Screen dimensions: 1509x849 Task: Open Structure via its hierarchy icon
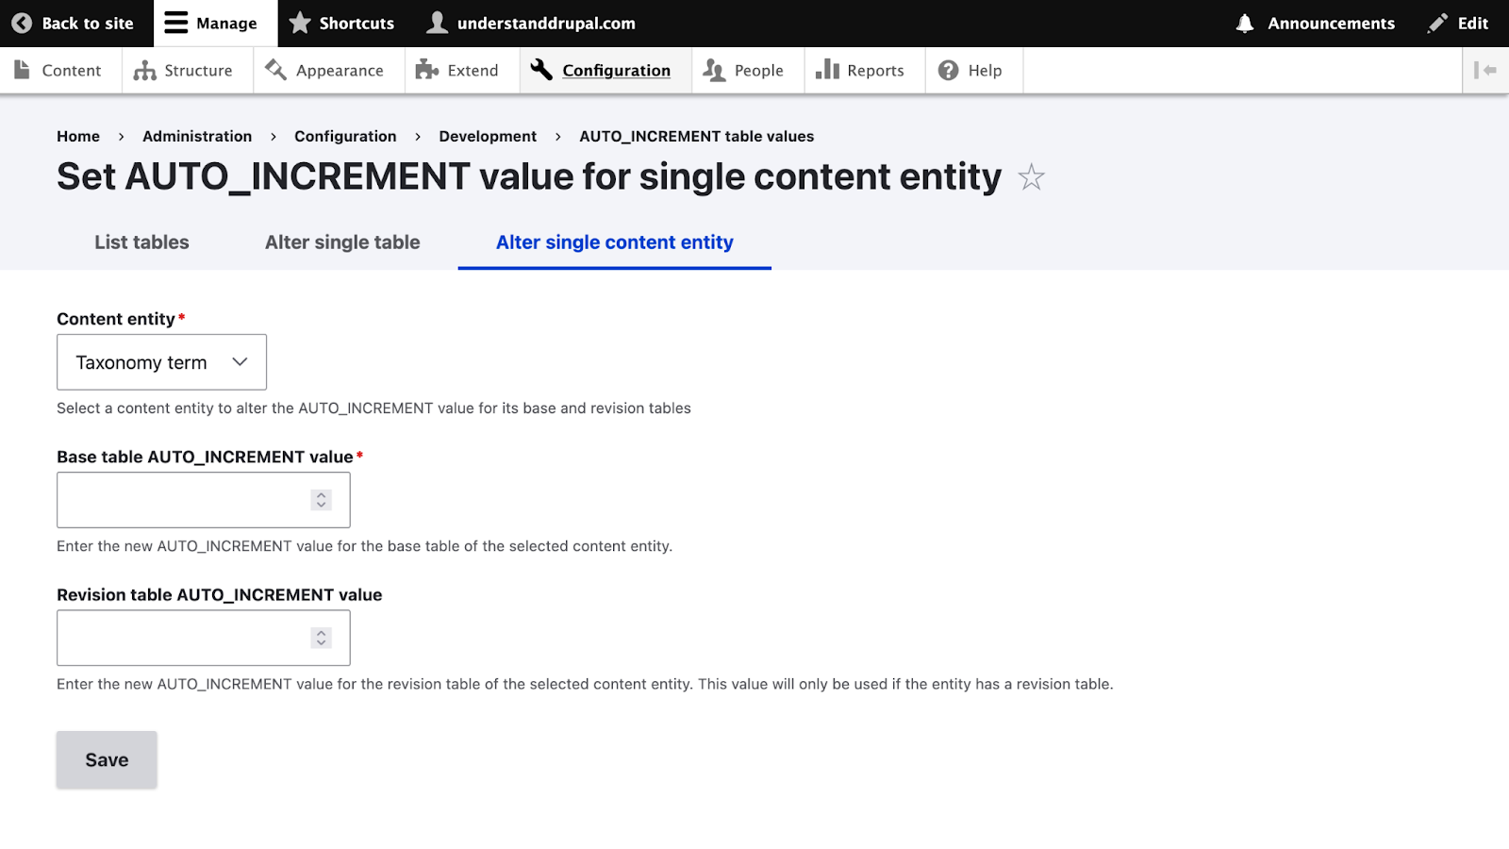(144, 71)
